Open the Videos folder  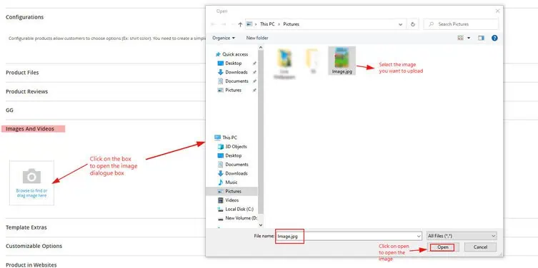[x=232, y=200]
